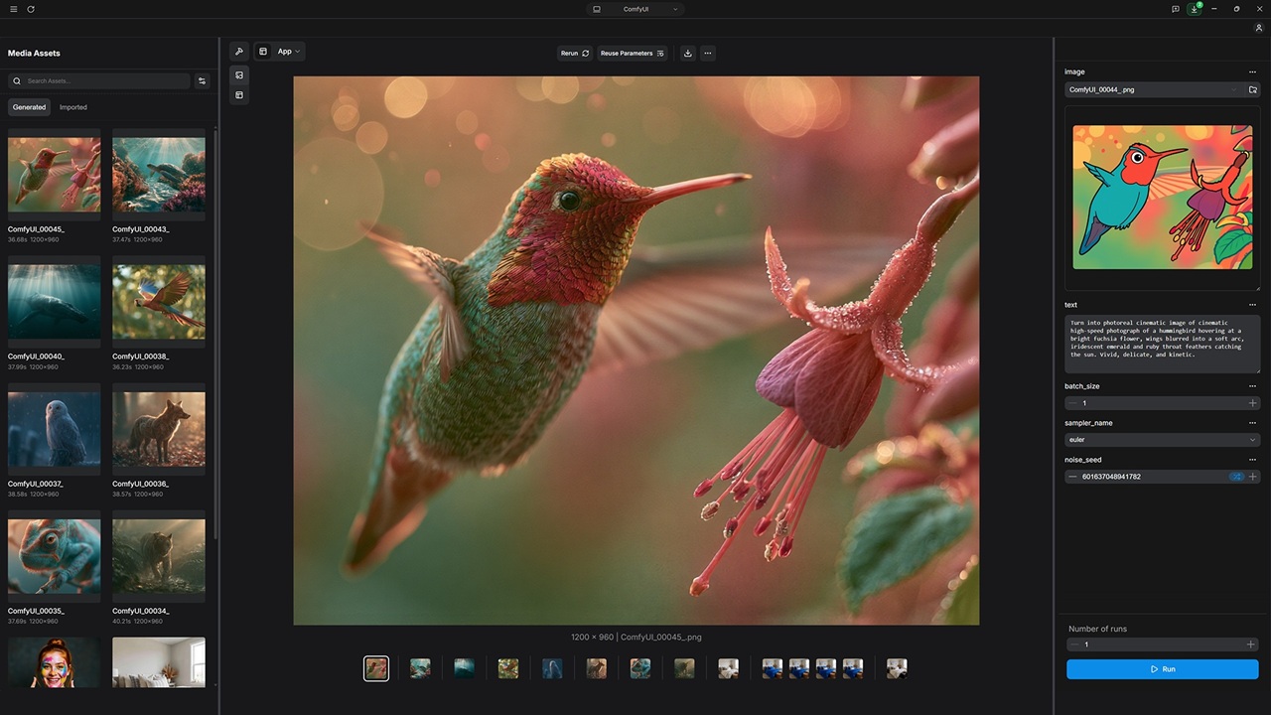This screenshot has width=1271, height=715.
Task: Open the asset filter options icon
Action: click(203, 81)
